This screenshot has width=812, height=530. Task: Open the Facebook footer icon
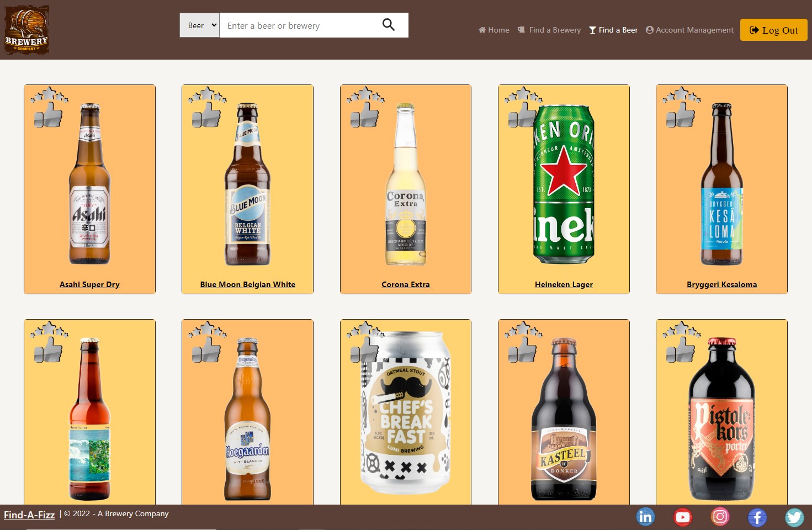[x=757, y=517]
